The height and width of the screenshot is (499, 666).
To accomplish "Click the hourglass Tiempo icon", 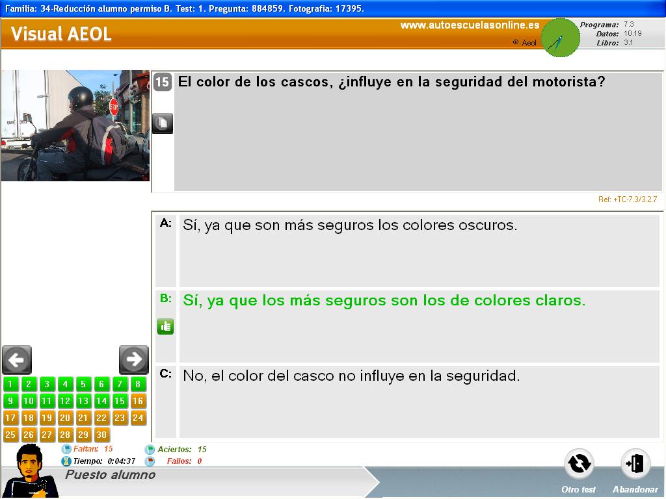I will click(66, 461).
